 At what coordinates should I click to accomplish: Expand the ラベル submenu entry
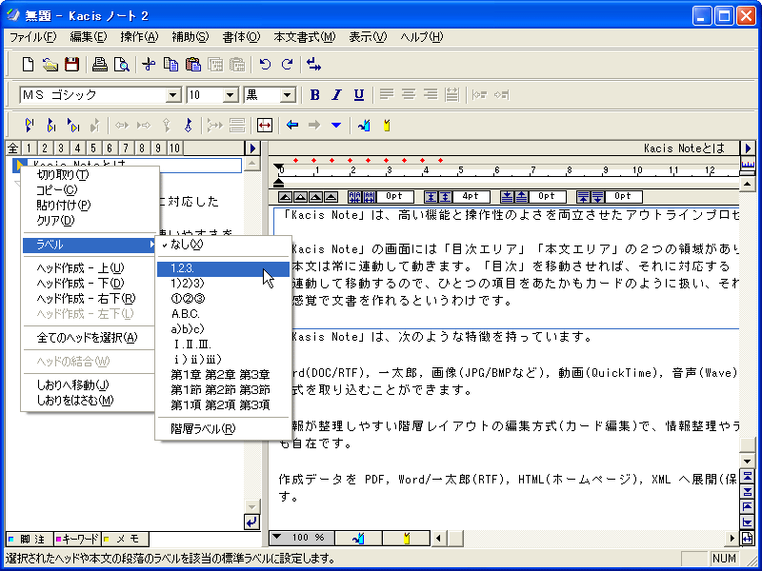pyautogui.click(x=90, y=245)
